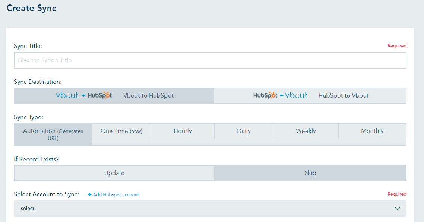Select Update if record exists
The image size is (424, 222).
point(114,173)
